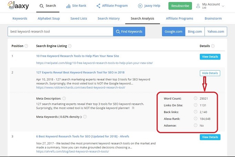Open the Affiliate Program menu item
Image resolution: width=235 pixels, height=157 pixels.
tap(112, 6)
